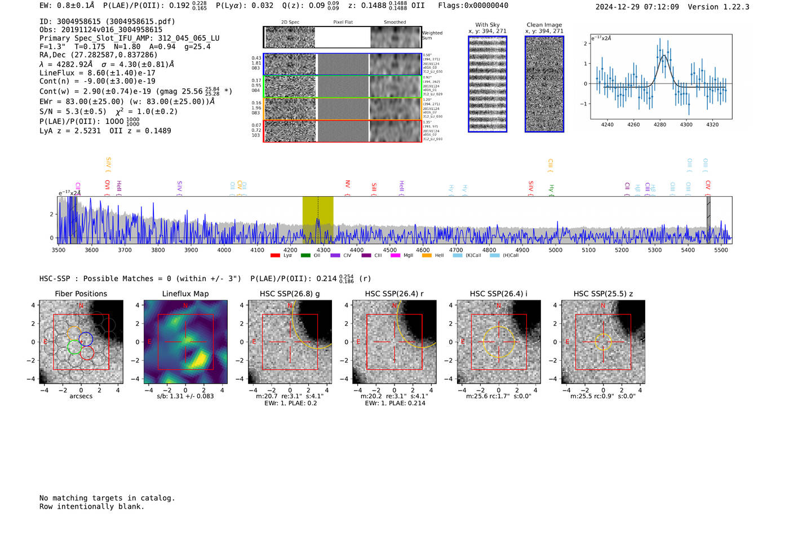Click the yellow highlighted region in spectrum
789x537 pixels.
coord(318,220)
